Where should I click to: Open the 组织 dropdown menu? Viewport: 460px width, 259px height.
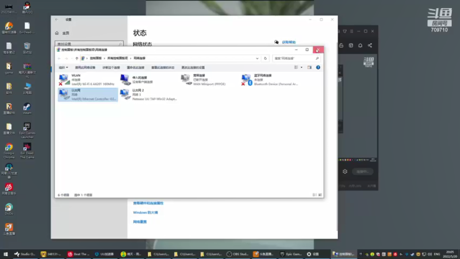[63, 67]
